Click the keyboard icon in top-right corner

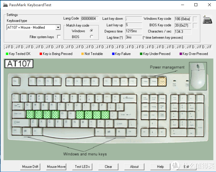[x=207, y=20]
